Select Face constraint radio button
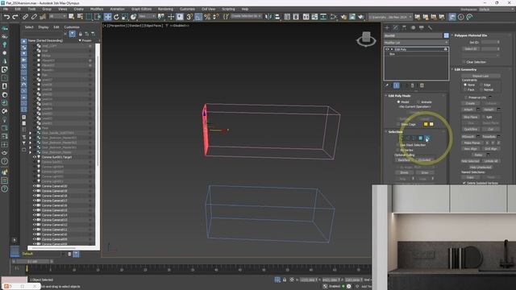516x290 pixels. pyautogui.click(x=465, y=89)
